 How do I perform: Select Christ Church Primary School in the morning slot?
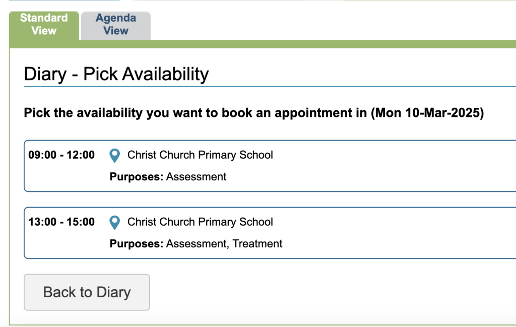point(200,155)
